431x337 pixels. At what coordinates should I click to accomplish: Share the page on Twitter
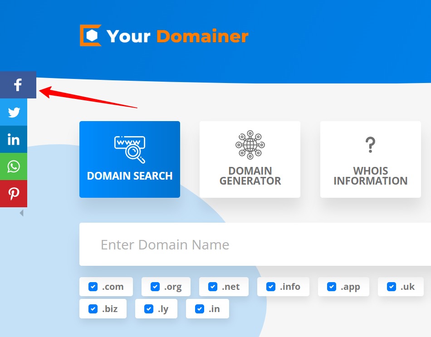coord(14,112)
